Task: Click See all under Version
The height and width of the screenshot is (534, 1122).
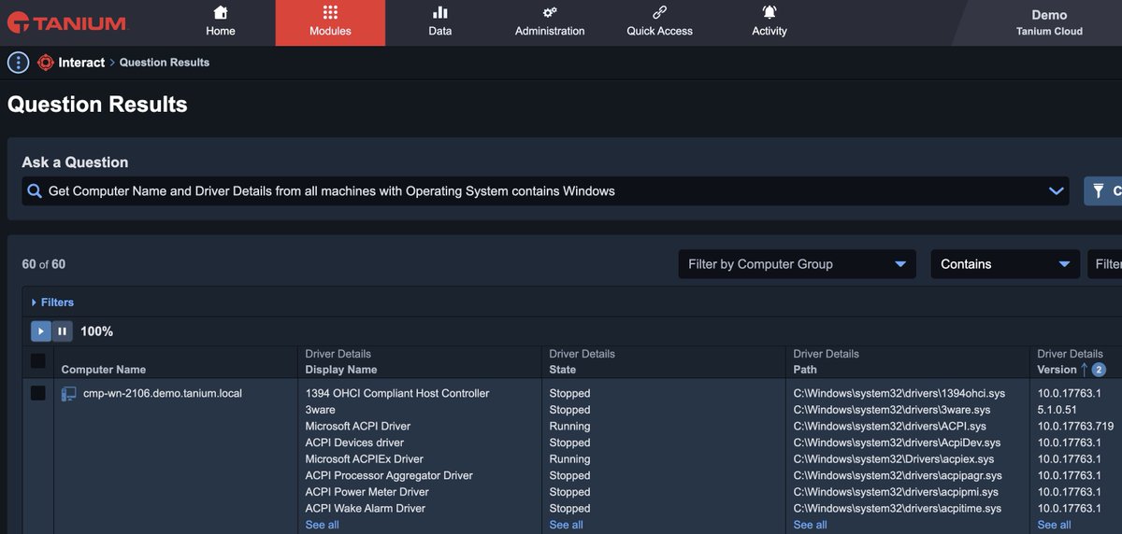Action: tap(1055, 525)
